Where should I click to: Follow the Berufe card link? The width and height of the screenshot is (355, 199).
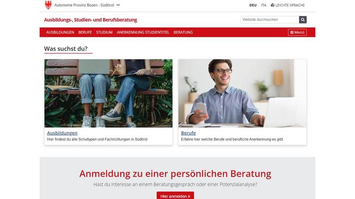(x=188, y=133)
